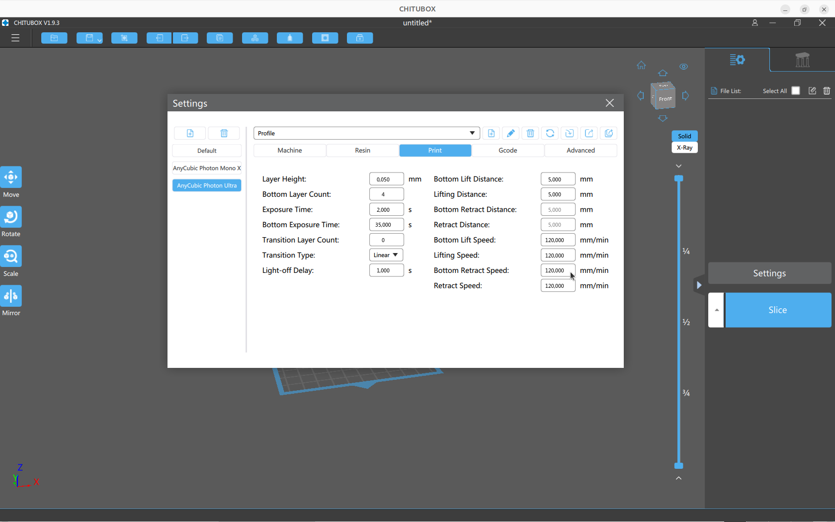Open the slice settings panel tab
This screenshot has width=835, height=522.
point(737,60)
